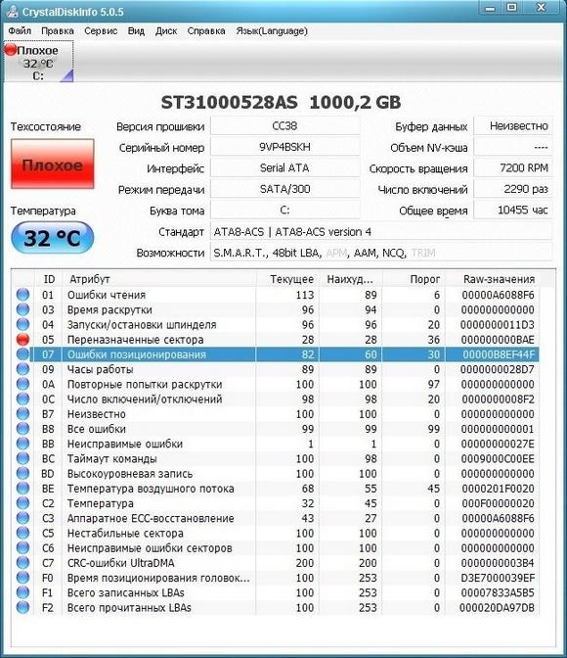Click the status icon for Неисправимые ошибки секторов
Screen dimensions: 567x658
(22, 548)
